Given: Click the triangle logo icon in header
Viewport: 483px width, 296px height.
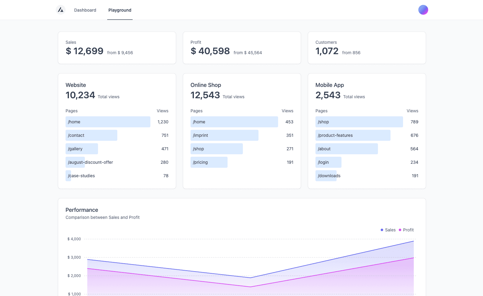Looking at the screenshot, I should 61,10.
